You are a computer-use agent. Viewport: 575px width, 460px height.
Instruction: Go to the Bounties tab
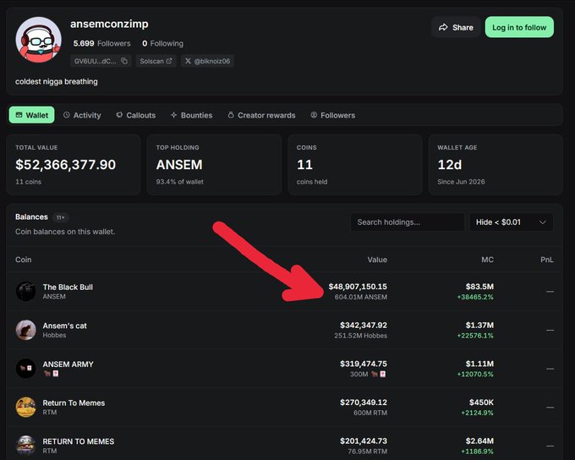pos(191,115)
